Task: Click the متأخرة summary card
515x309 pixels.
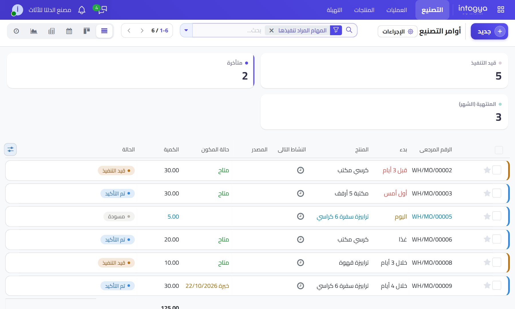Action: tap(130, 70)
